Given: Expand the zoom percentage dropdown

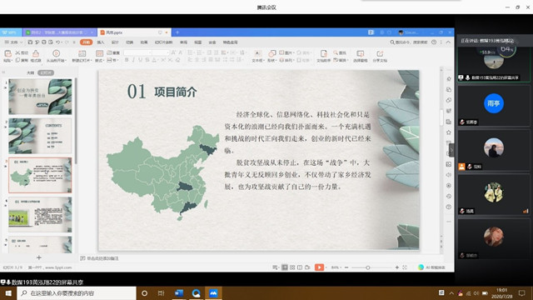Looking at the screenshot, I should 336,267.
